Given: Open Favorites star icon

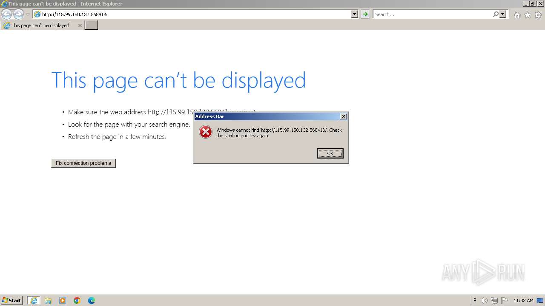Looking at the screenshot, I should 528,15.
